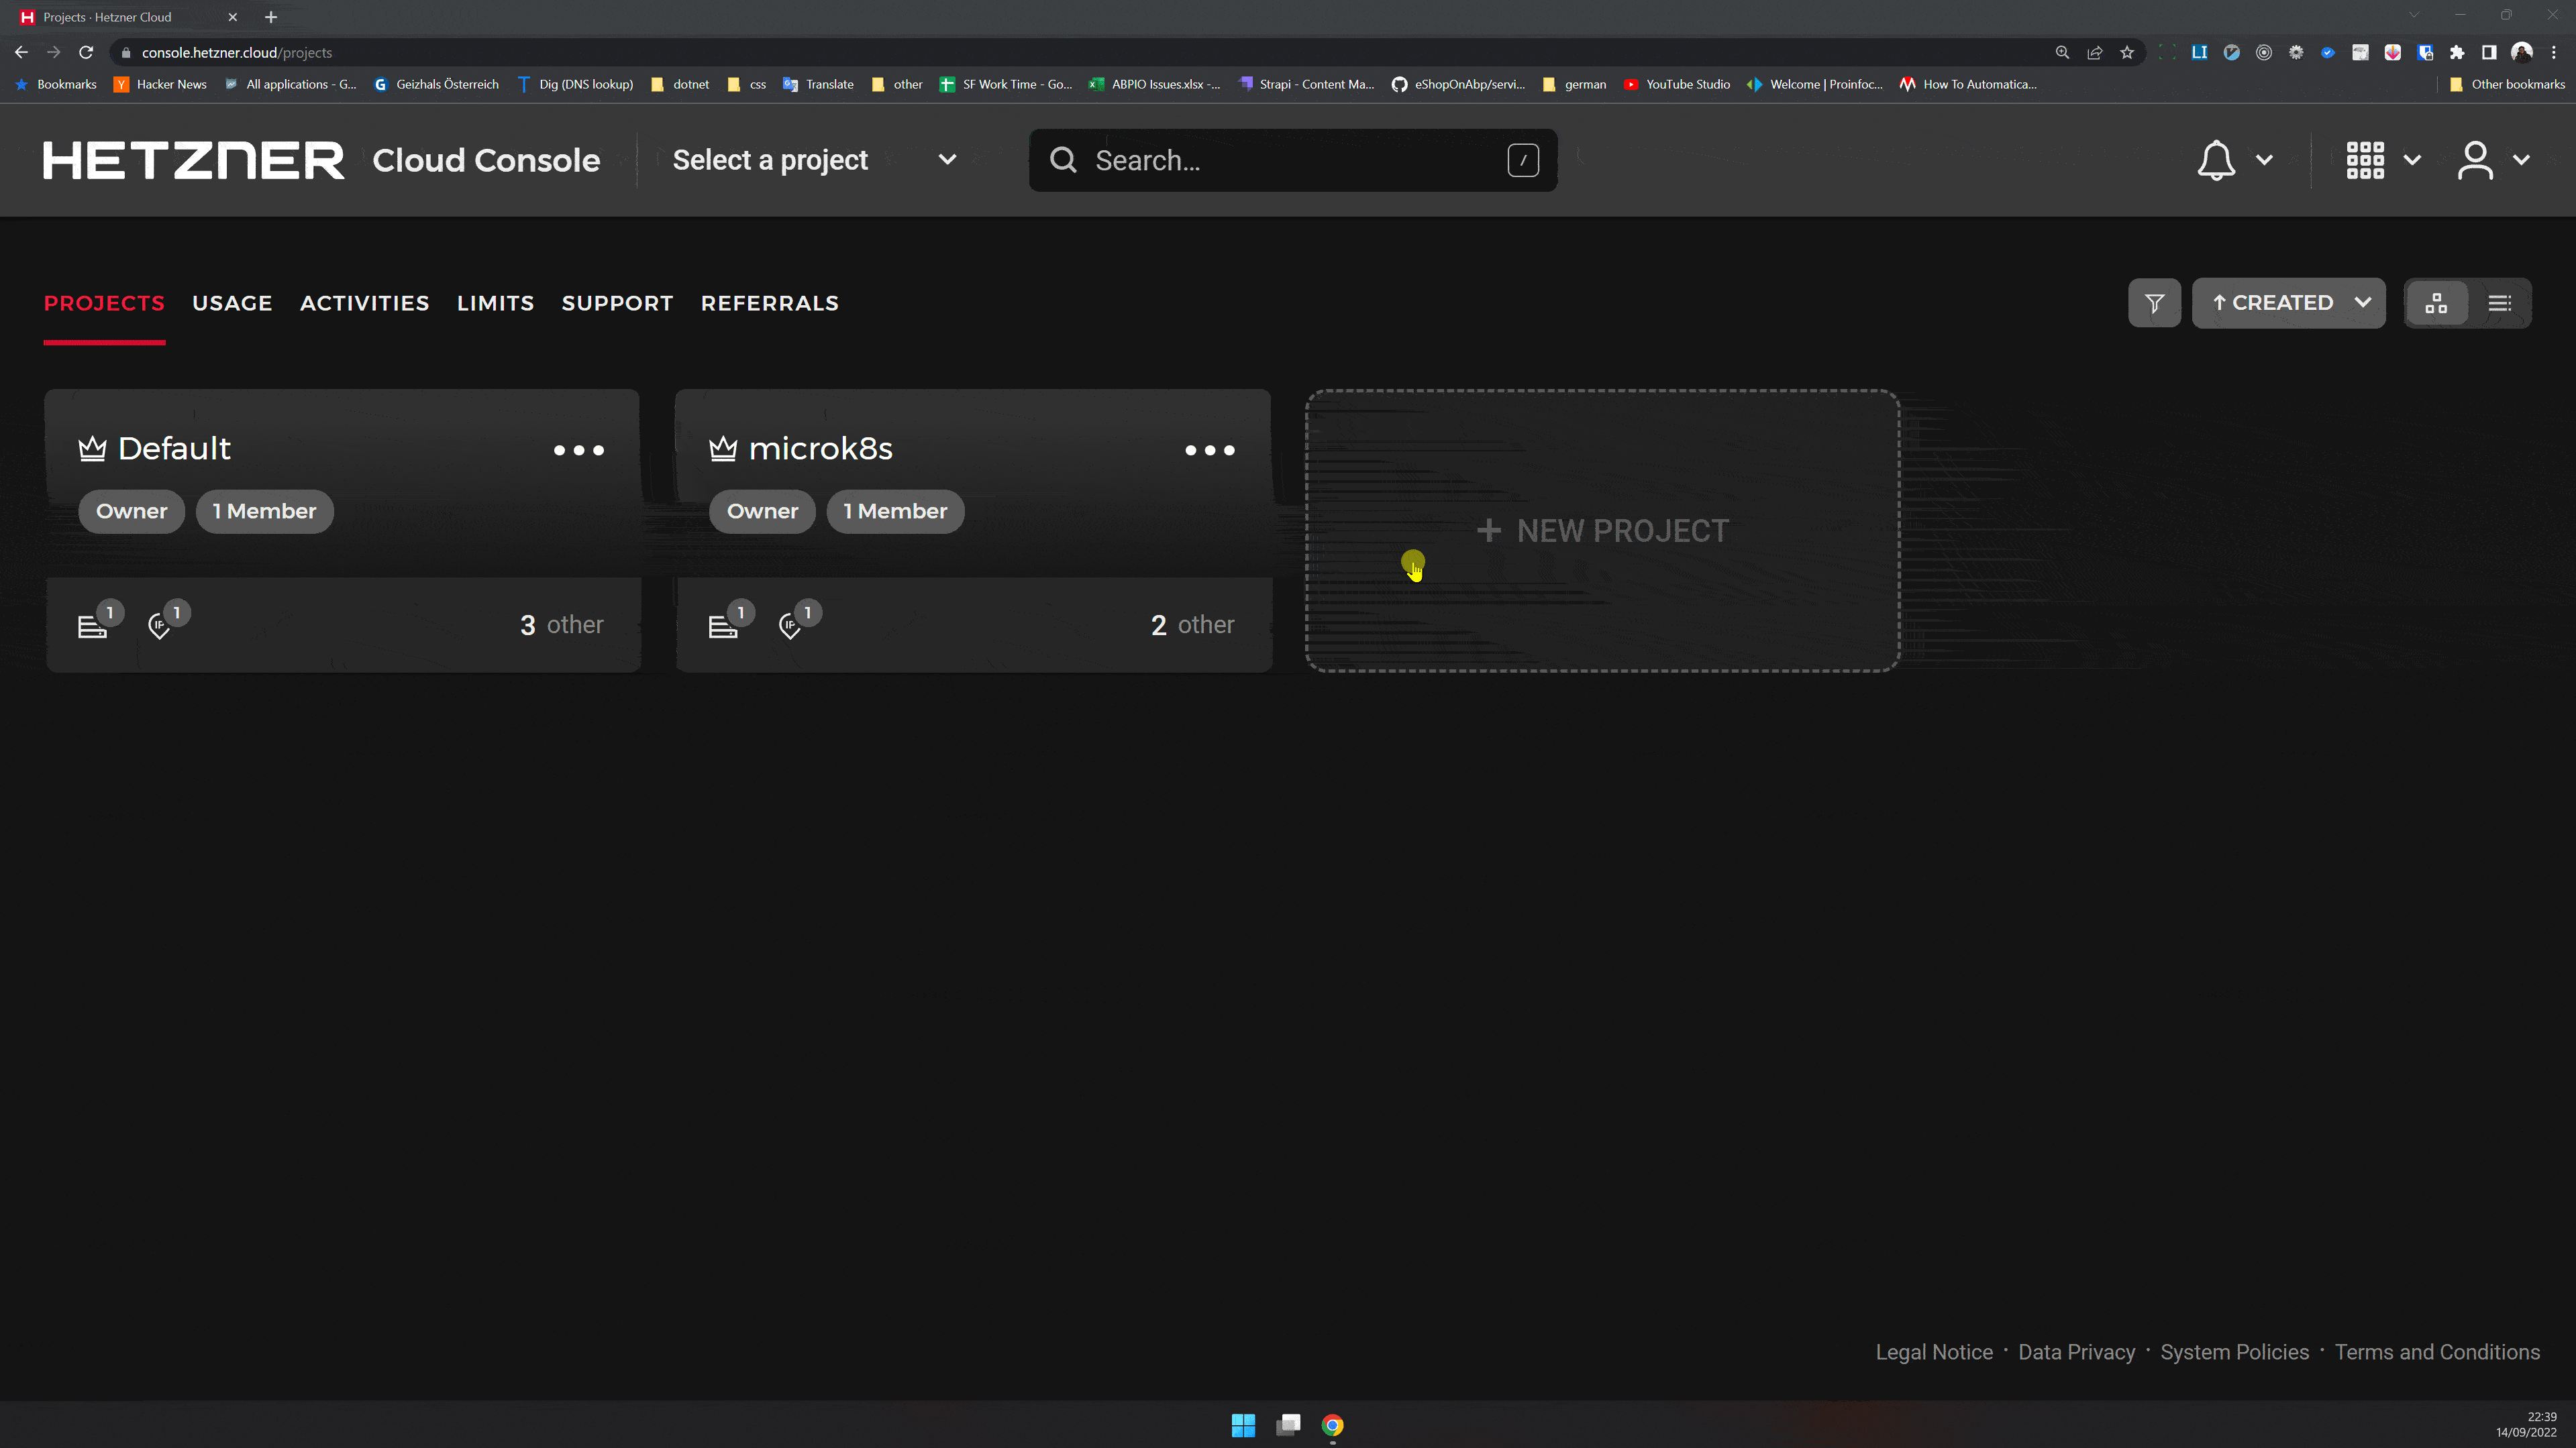Open microk8s project three-dots menu
This screenshot has width=2576, height=1448.
pos(1210,449)
